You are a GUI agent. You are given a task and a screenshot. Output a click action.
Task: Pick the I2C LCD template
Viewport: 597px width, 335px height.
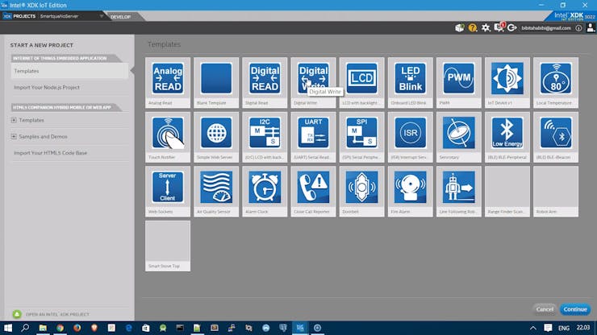(x=265, y=137)
